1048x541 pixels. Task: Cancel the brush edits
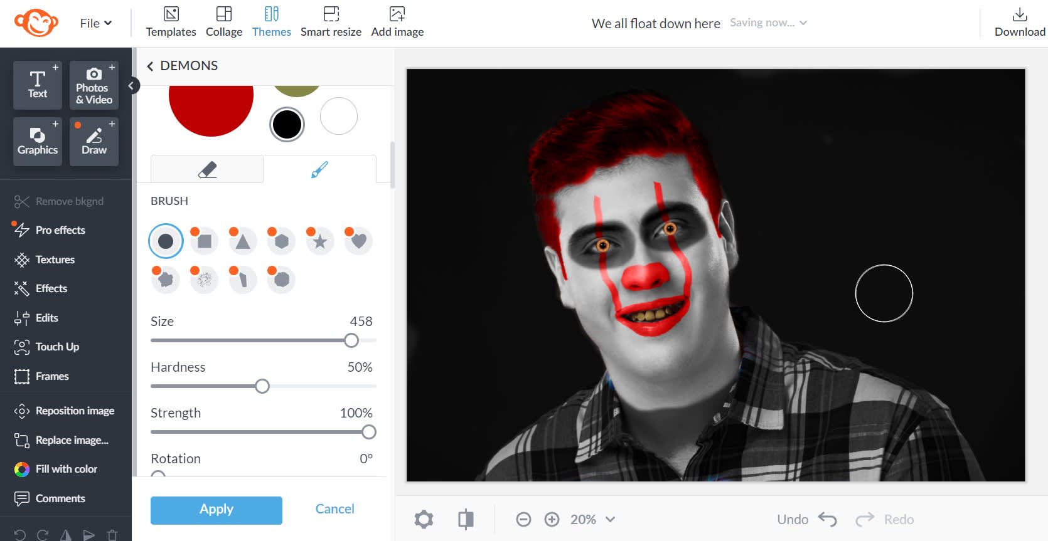334,509
